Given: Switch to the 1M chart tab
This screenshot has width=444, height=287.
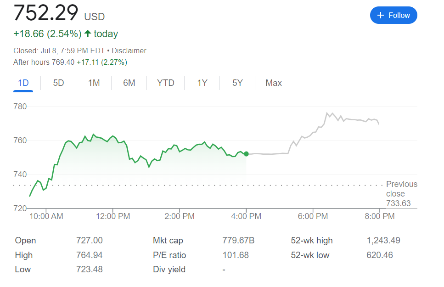Looking at the screenshot, I should coord(94,83).
